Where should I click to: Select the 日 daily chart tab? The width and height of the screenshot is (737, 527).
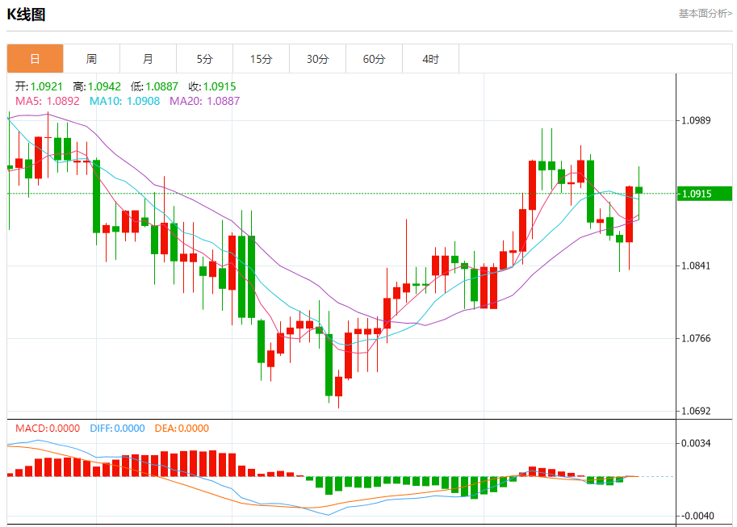click(35, 59)
